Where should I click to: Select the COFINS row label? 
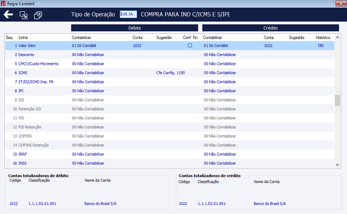click(25, 136)
